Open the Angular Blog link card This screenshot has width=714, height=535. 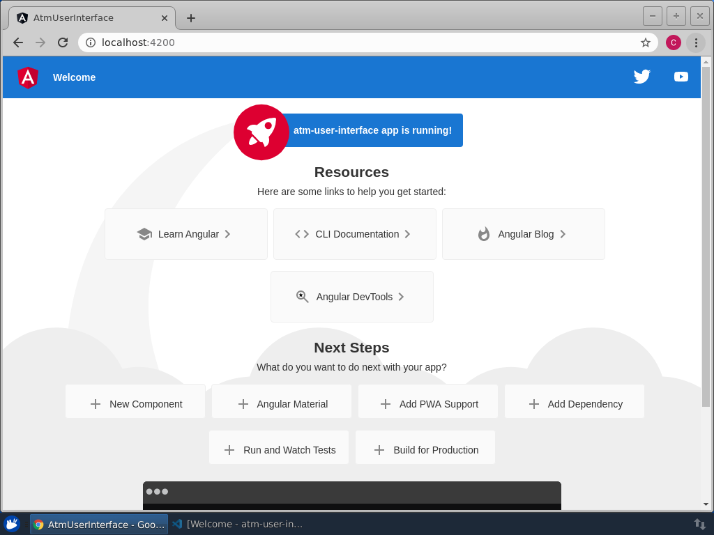524,234
